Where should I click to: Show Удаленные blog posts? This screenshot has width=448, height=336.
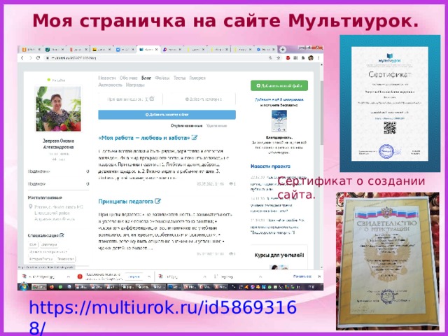[216, 126]
